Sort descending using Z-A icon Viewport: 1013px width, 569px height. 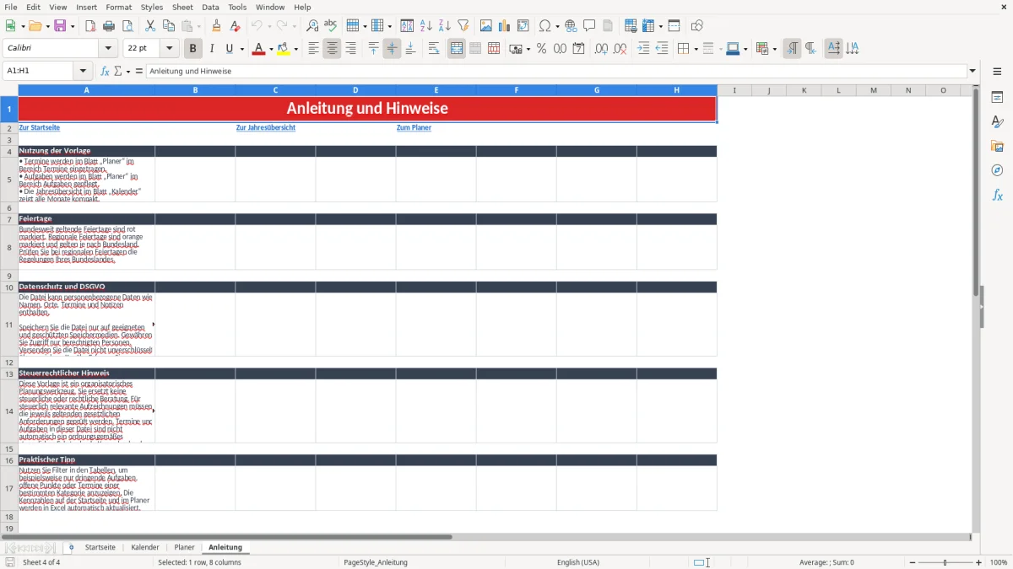tap(445, 26)
